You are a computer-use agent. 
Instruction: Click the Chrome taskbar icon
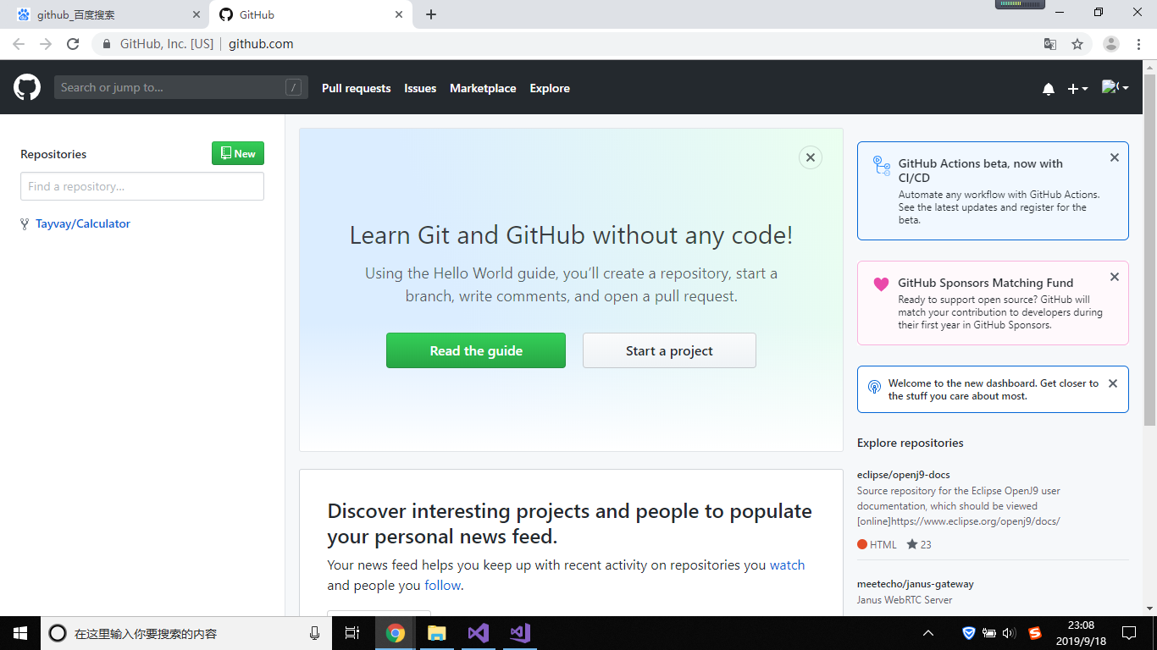pos(396,633)
